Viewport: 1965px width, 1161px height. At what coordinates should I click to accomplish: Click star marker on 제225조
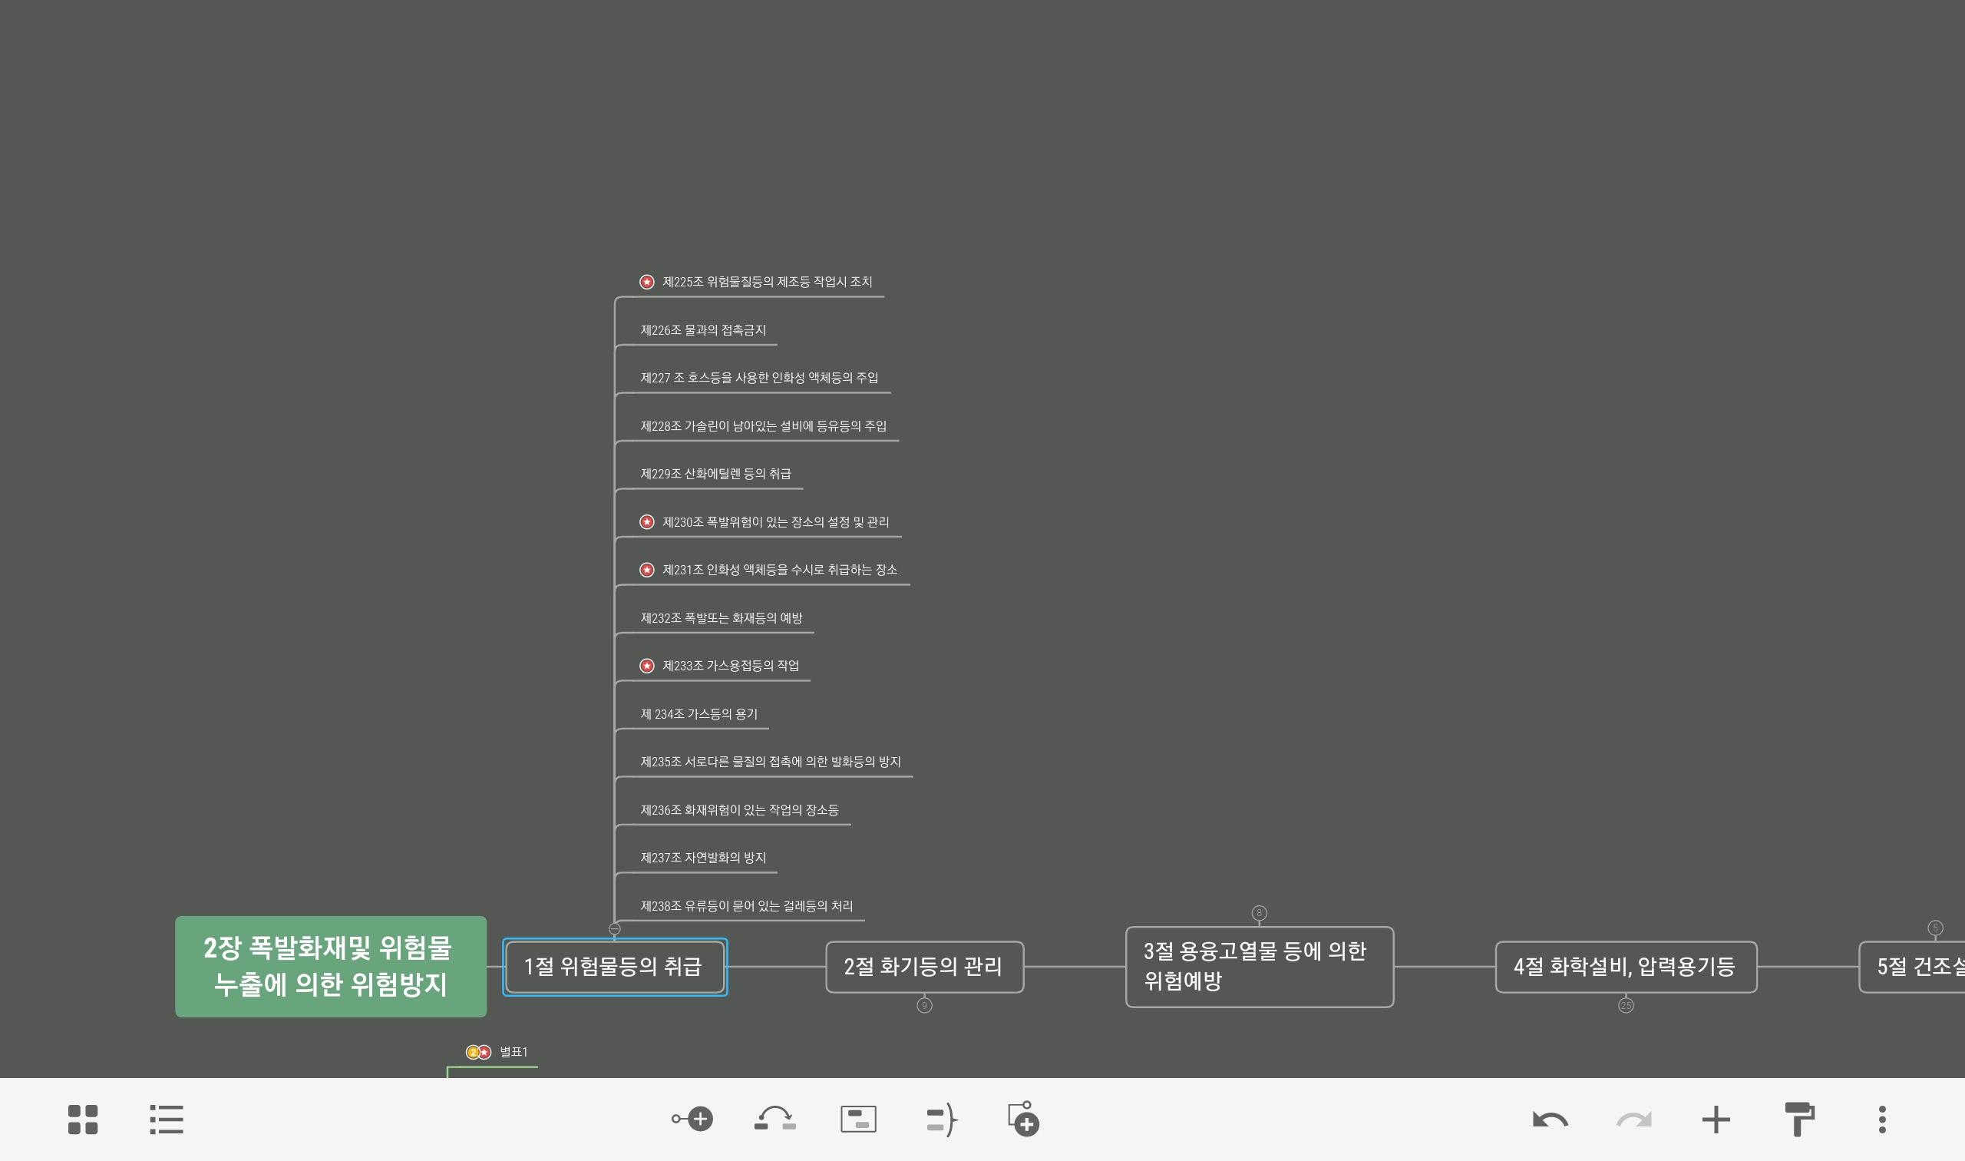pos(646,282)
